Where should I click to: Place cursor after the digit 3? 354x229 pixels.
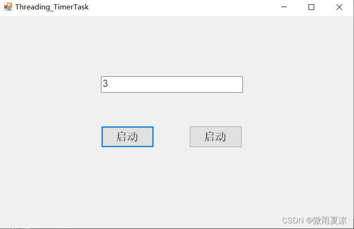pyautogui.click(x=109, y=85)
